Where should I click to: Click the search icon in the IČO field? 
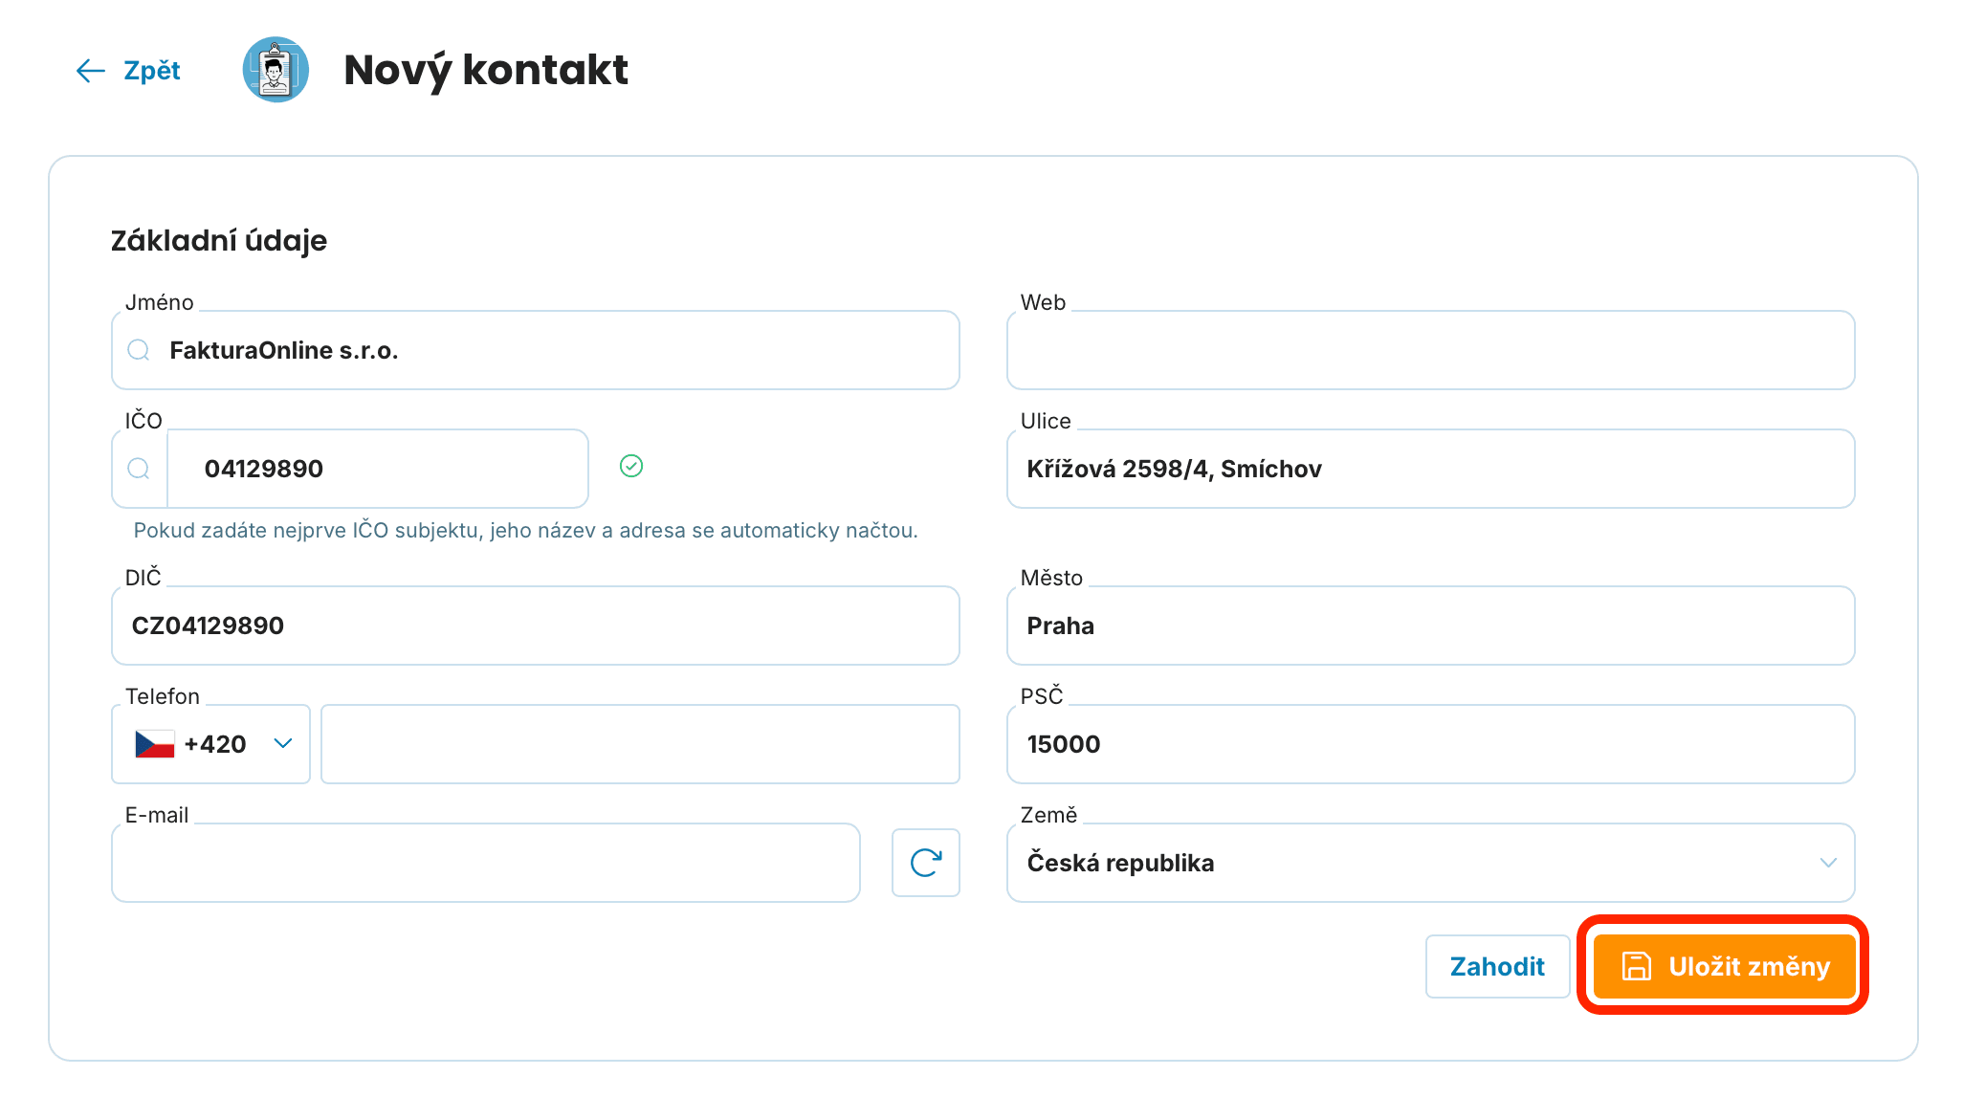point(139,469)
